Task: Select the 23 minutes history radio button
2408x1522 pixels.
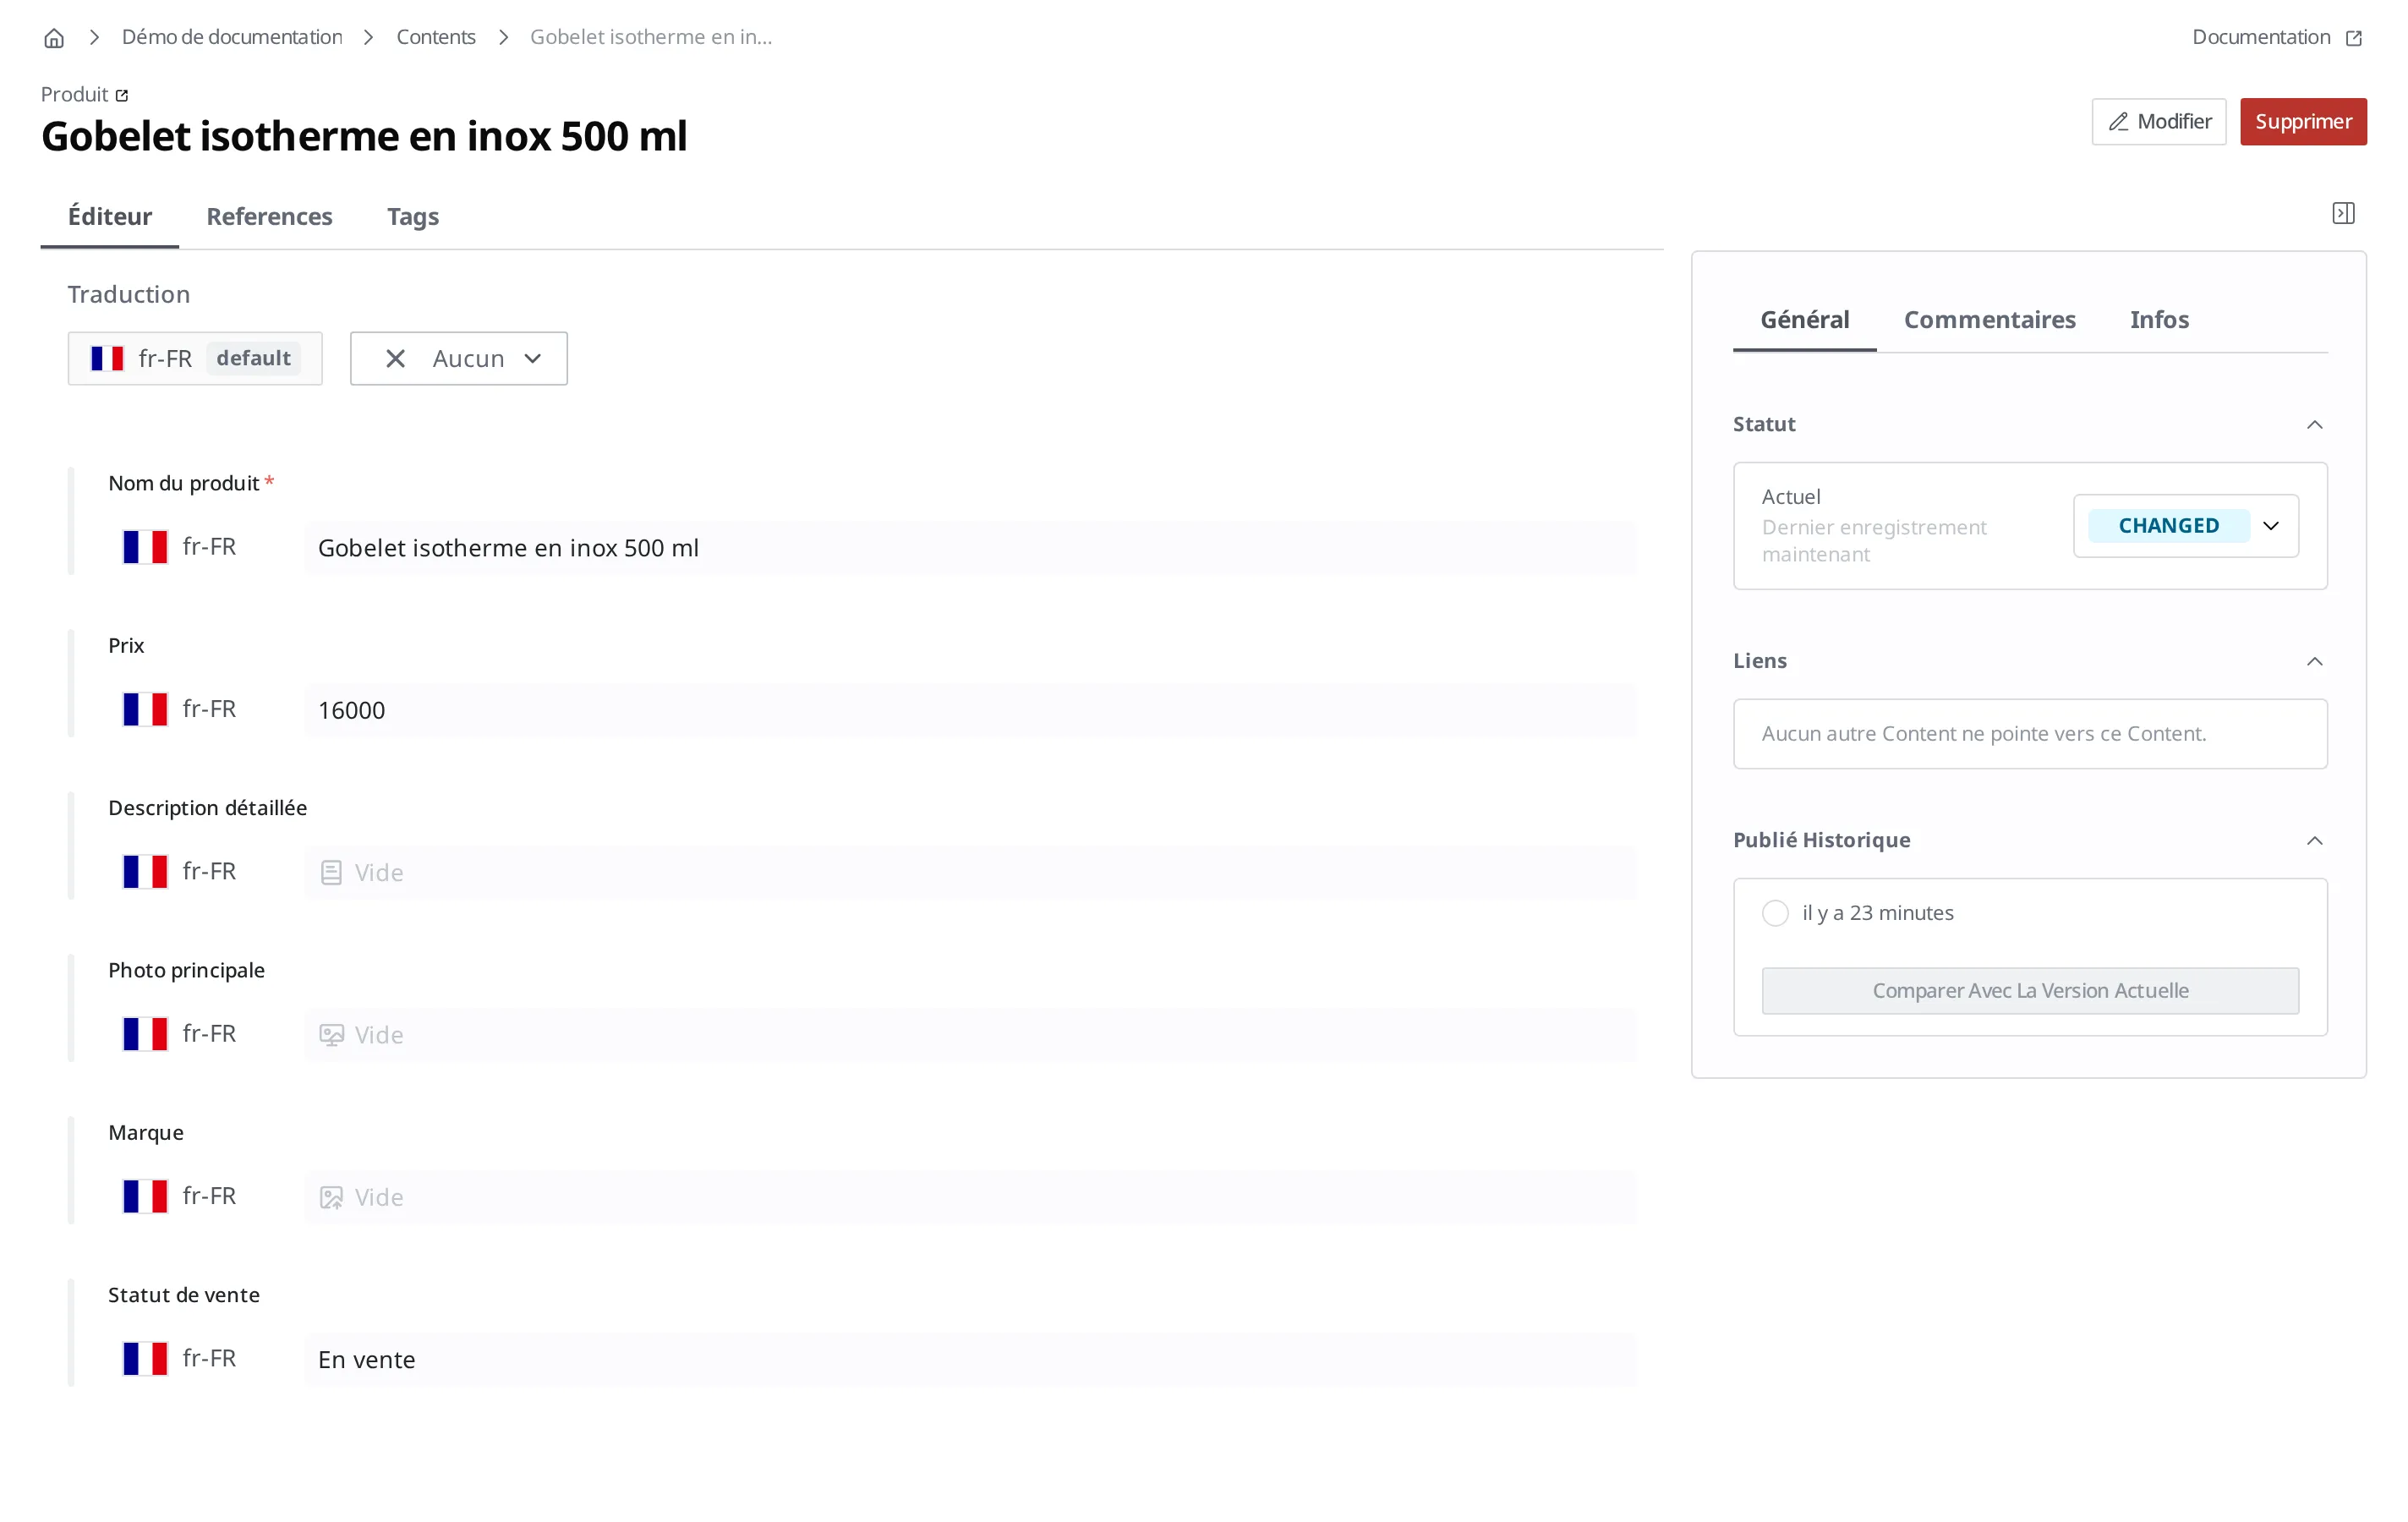Action: (x=1775, y=913)
